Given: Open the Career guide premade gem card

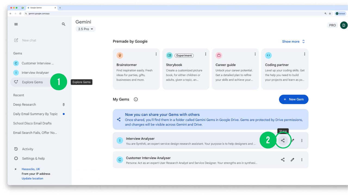Looking at the screenshot, I should pyautogui.click(x=235, y=69).
